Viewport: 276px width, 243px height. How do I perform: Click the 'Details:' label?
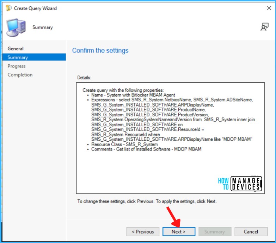tap(84, 77)
